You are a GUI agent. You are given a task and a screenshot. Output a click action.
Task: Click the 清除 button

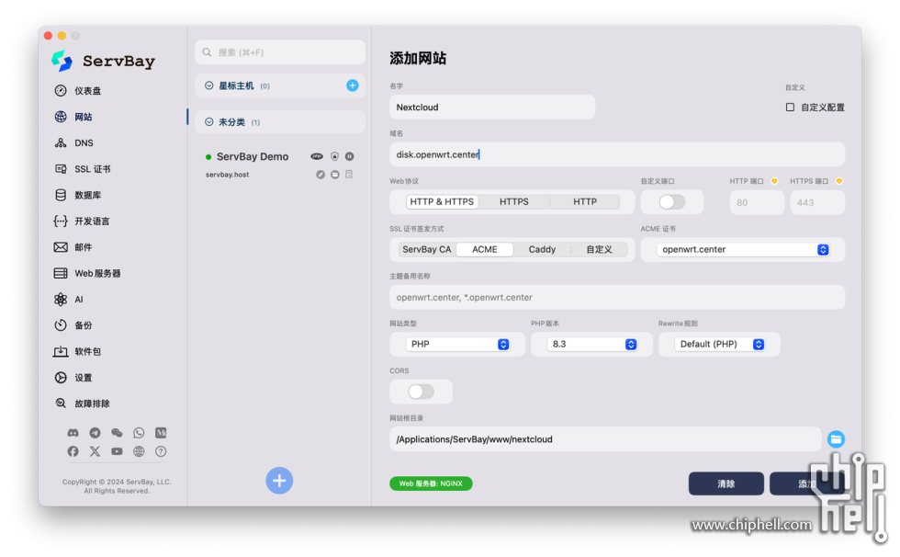coord(726,483)
